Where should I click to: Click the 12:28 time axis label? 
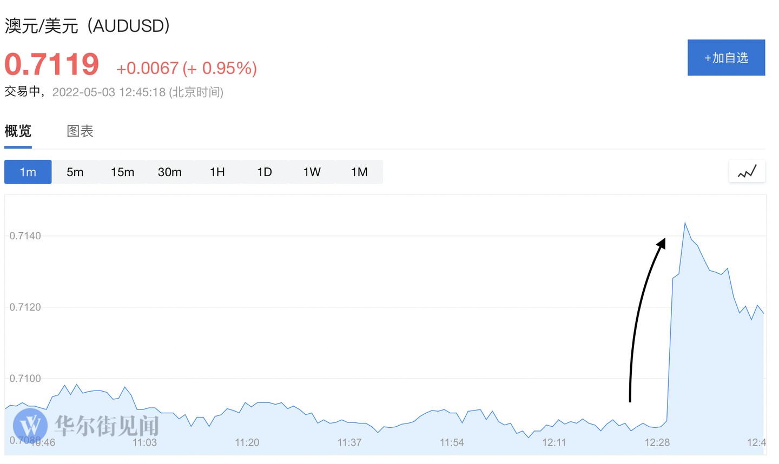tap(657, 442)
